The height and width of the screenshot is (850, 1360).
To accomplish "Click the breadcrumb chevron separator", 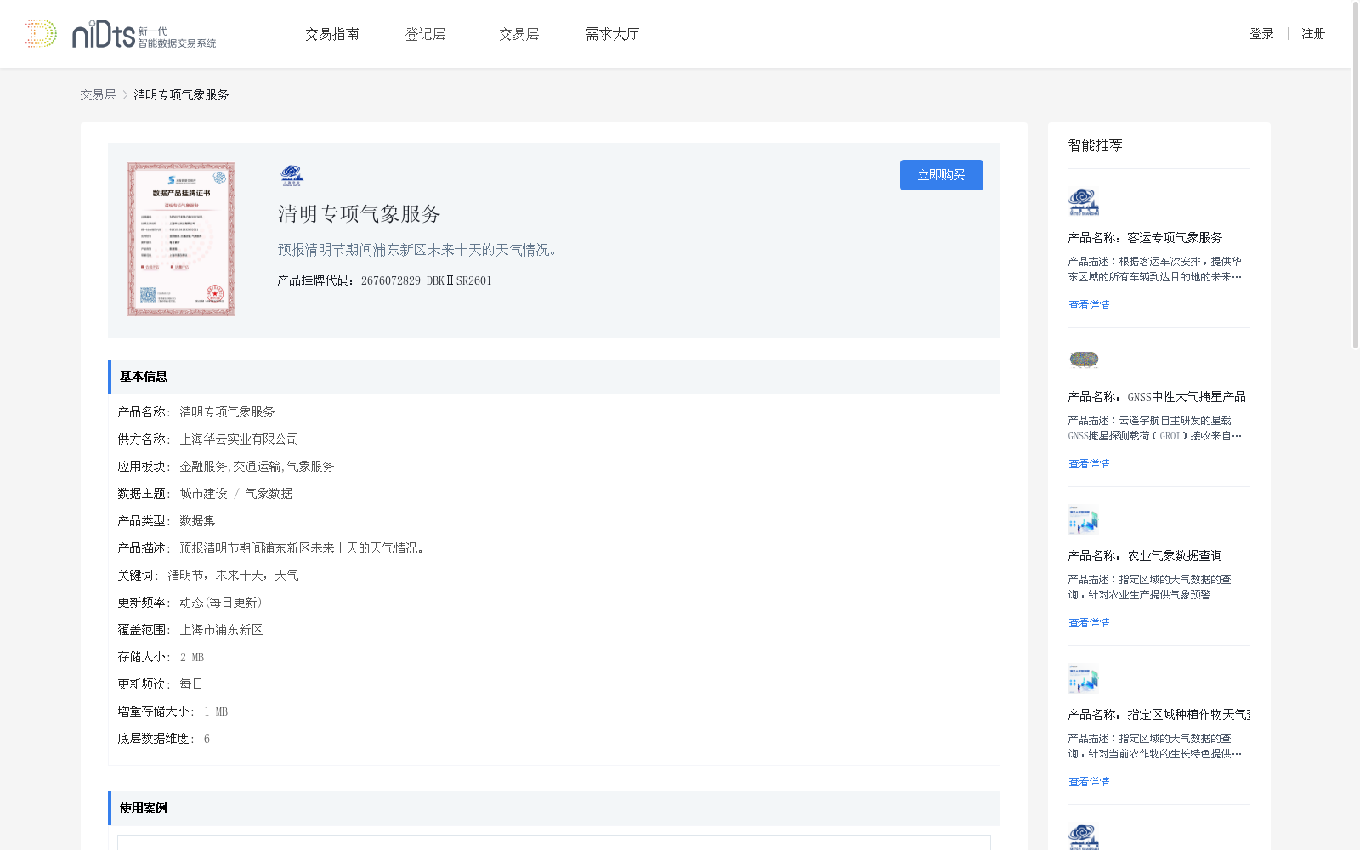I will click(x=125, y=95).
